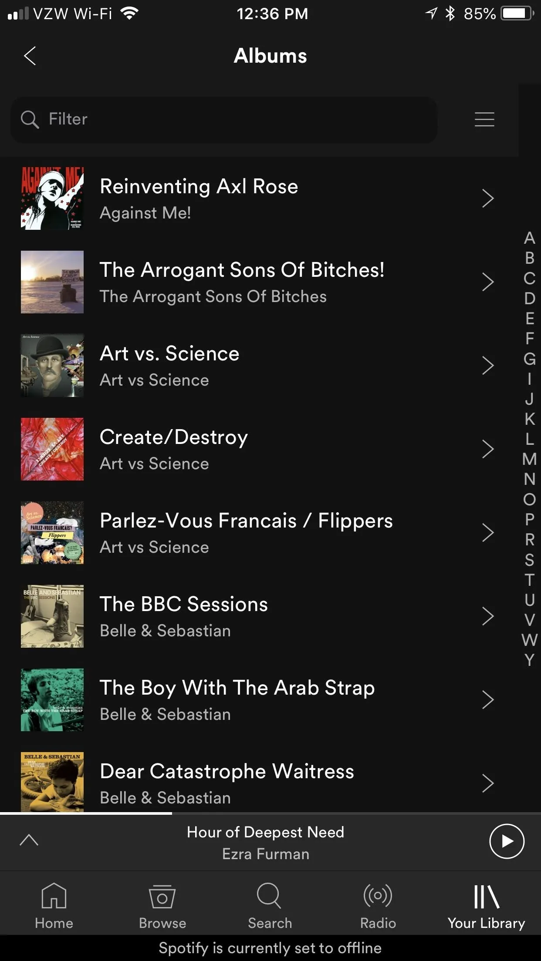The width and height of the screenshot is (541, 961).
Task: Expand the now playing bar with up chevron
Action: (x=29, y=840)
